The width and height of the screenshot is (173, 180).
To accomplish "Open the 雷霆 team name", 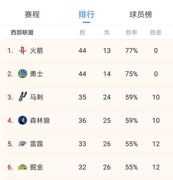I will coord(36,144).
